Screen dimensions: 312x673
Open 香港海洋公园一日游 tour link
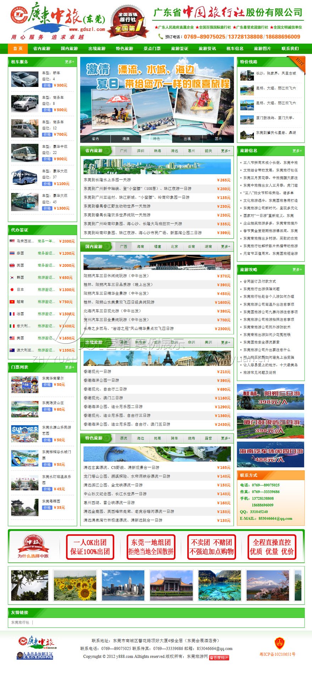click(x=101, y=380)
